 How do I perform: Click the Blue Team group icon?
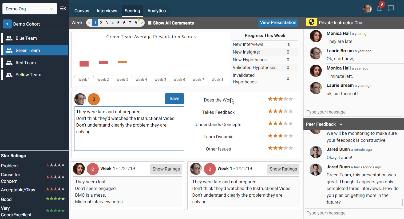tap(9, 38)
